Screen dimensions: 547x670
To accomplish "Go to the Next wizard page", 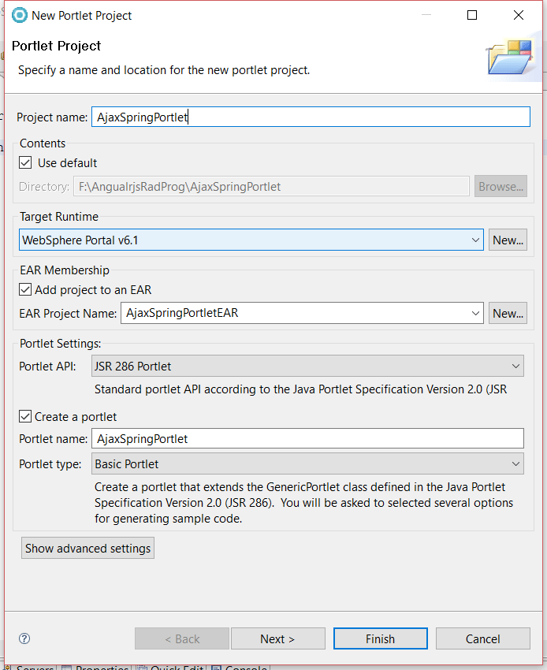I will click(277, 638).
